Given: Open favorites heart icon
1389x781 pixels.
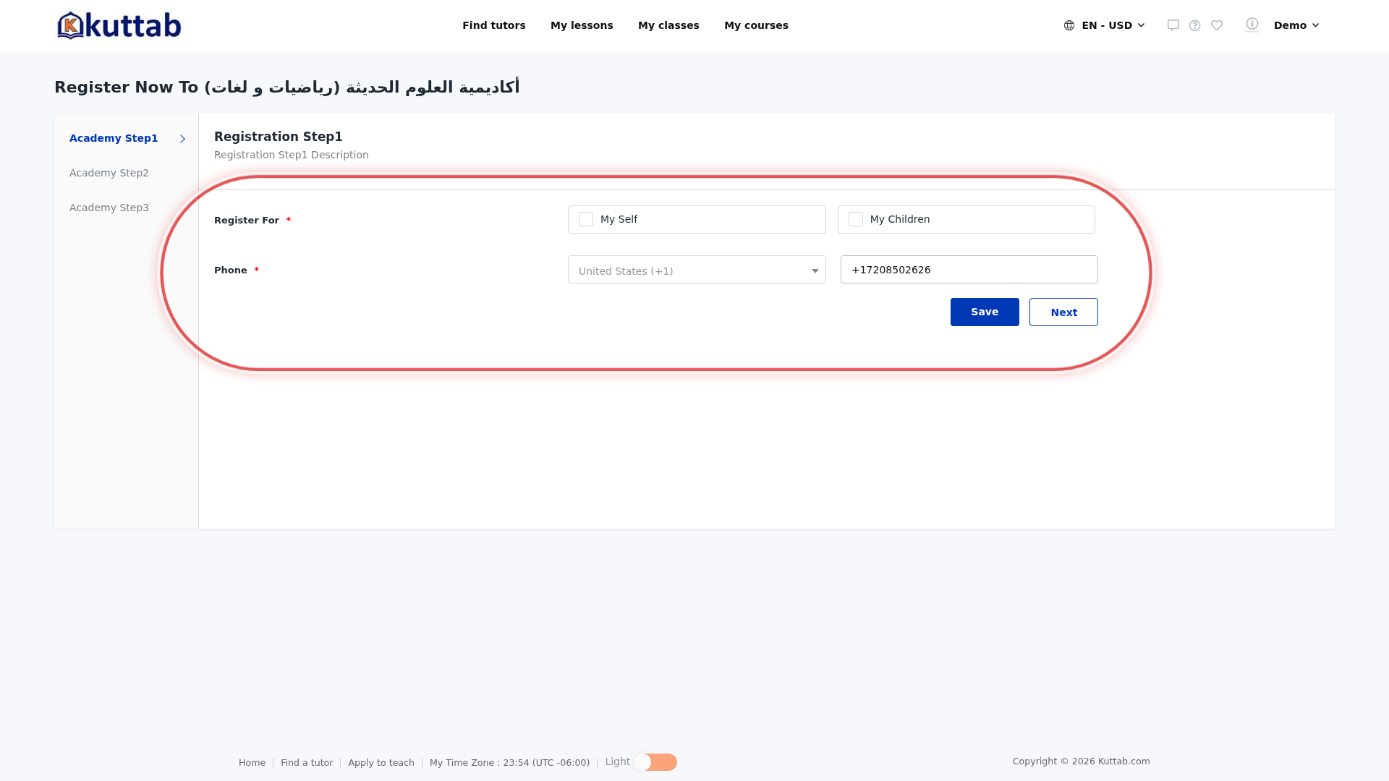Looking at the screenshot, I should [1217, 25].
